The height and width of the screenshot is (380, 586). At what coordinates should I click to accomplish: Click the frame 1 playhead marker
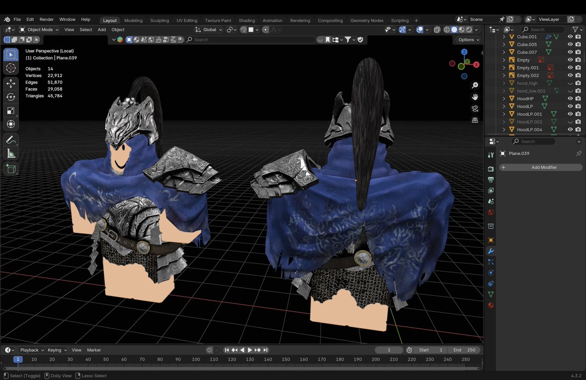click(18, 359)
